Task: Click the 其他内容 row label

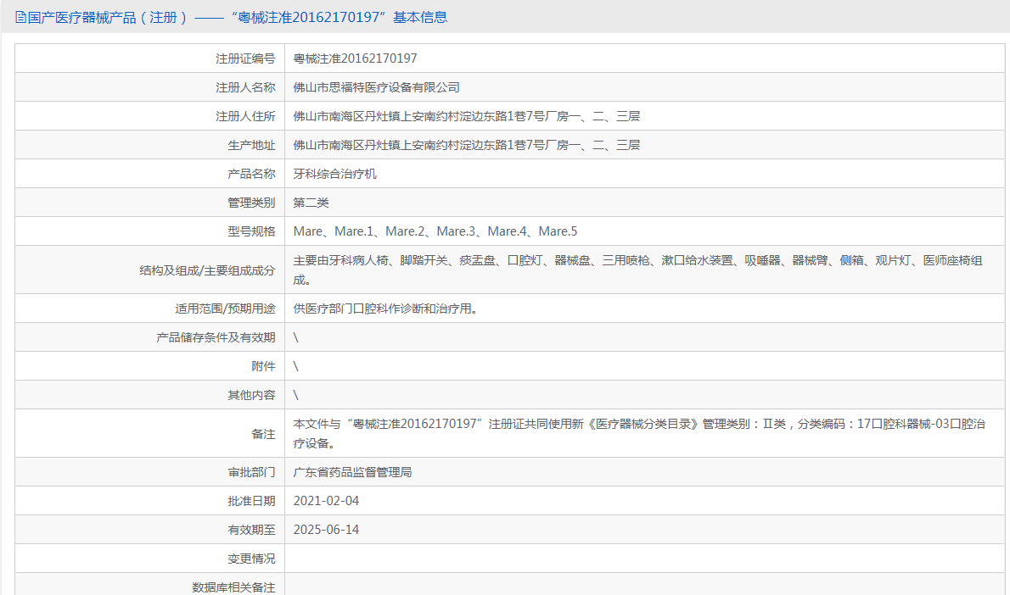Action: pos(251,395)
